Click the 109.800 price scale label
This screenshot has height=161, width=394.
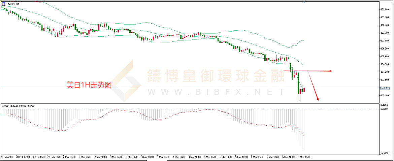click(385, 9)
